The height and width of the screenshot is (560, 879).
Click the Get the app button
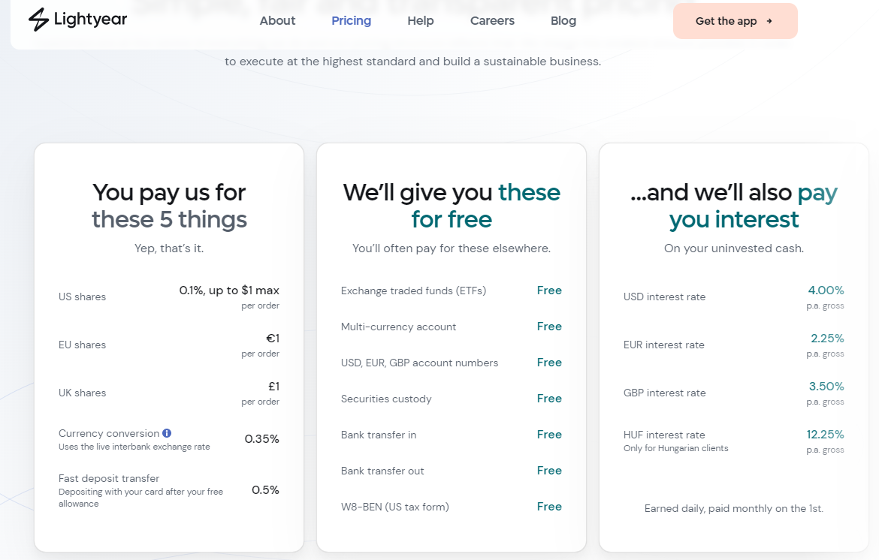tap(735, 21)
